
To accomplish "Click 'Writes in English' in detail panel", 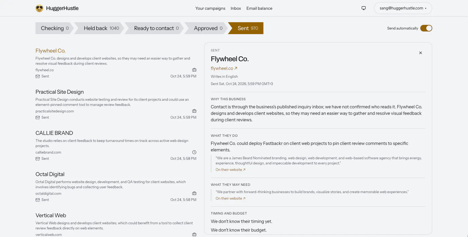I will pos(224,77).
